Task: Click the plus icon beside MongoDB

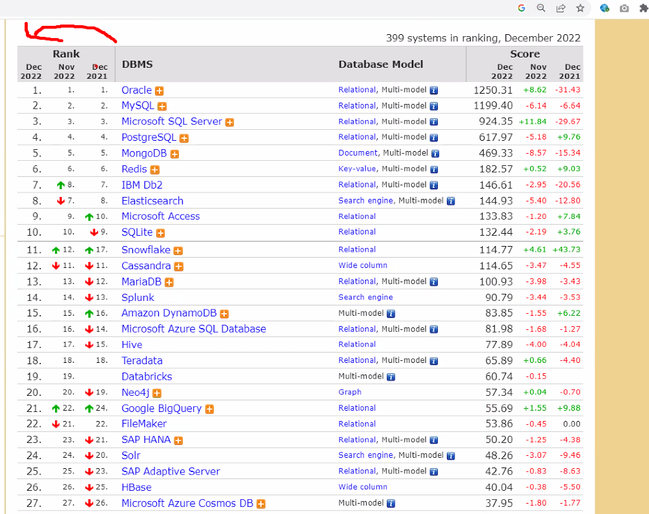Action: (174, 154)
